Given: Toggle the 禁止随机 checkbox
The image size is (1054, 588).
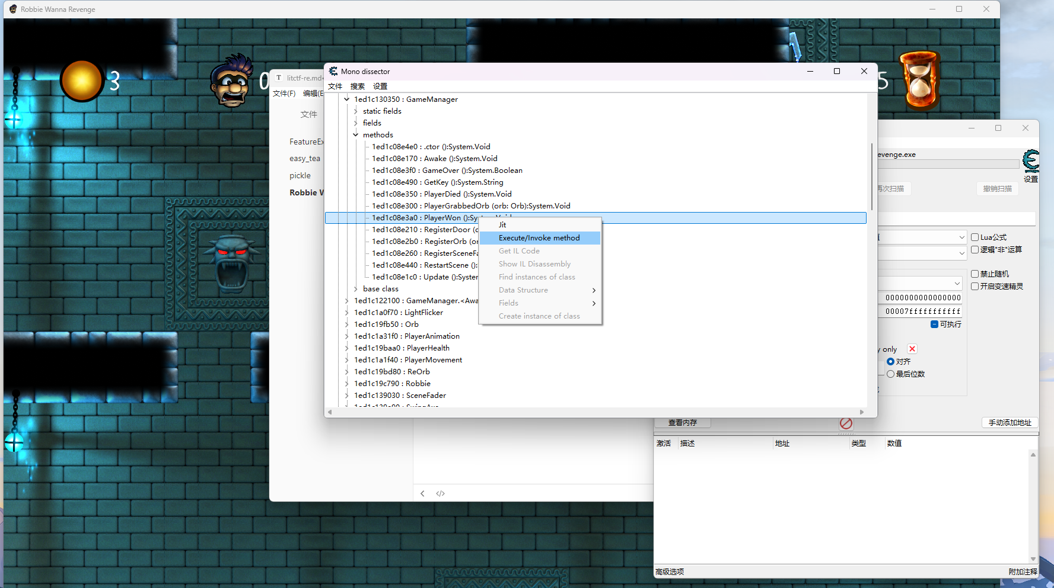Looking at the screenshot, I should point(975,274).
